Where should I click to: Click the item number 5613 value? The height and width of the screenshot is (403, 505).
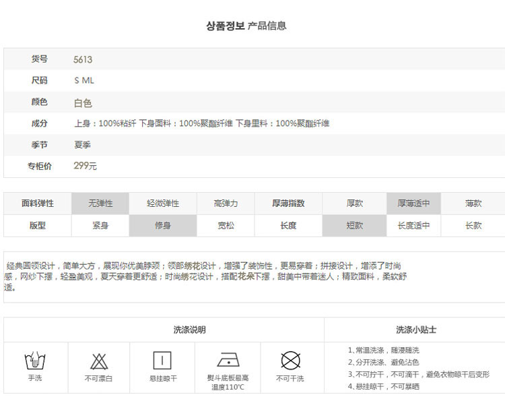click(x=83, y=59)
